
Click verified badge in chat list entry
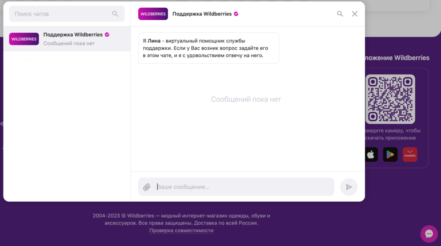107,34
